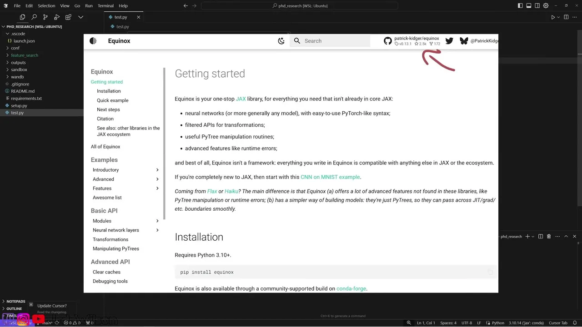Open the Help menu
The height and width of the screenshot is (327, 582).
point(123,6)
